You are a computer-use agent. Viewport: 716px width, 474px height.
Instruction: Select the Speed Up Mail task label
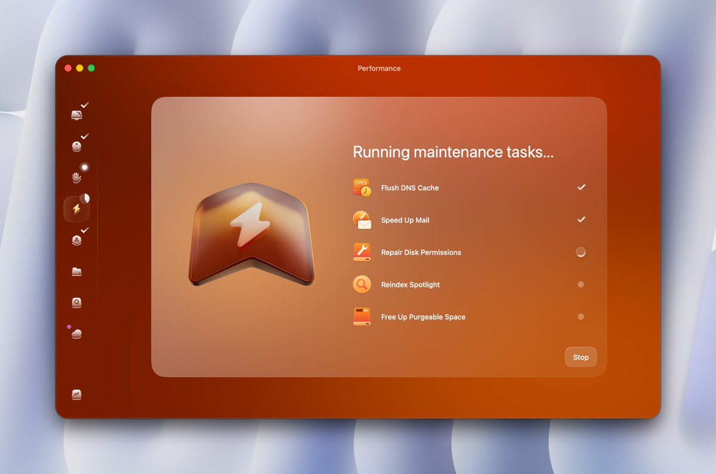pyautogui.click(x=405, y=220)
